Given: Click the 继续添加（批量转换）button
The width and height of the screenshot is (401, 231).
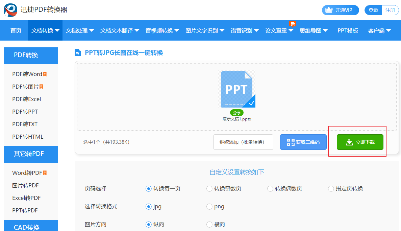Looking at the screenshot, I should [x=243, y=142].
